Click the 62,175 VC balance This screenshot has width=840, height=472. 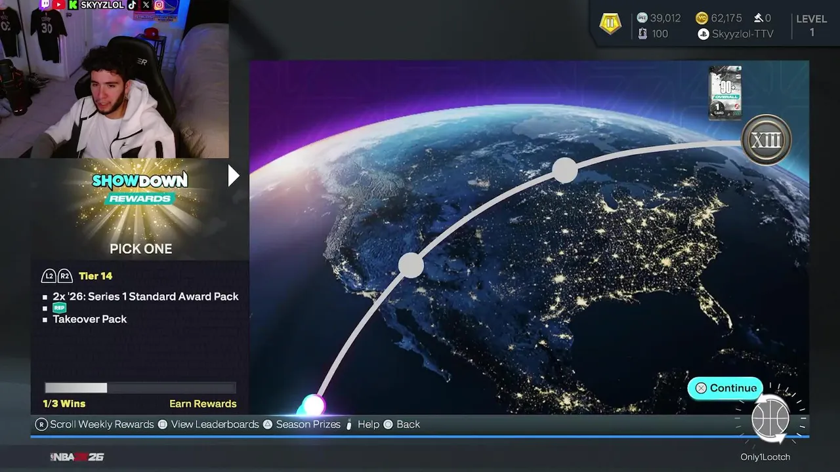pyautogui.click(x=726, y=18)
